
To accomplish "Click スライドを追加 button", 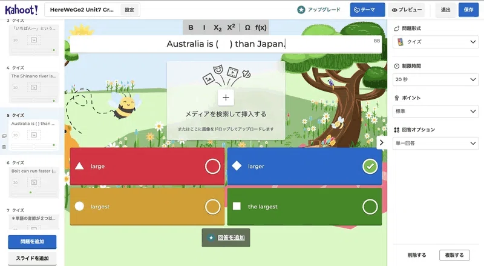I will click(x=32, y=258).
